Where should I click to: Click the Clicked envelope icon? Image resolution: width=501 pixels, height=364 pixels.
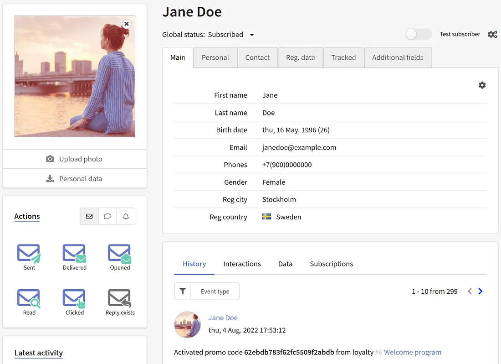(74, 298)
